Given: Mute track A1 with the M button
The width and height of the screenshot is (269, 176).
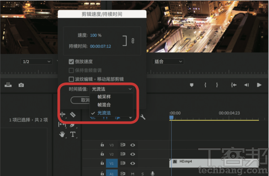Looking at the screenshot, I should (x=133, y=174).
